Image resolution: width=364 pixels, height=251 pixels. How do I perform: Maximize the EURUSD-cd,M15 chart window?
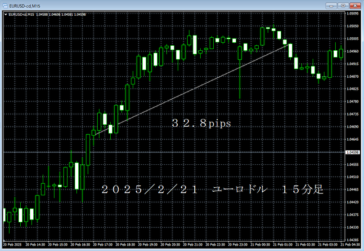(x=344, y=5)
